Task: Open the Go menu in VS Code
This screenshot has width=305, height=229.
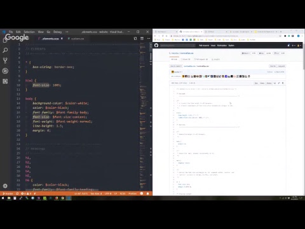Action: (48, 32)
